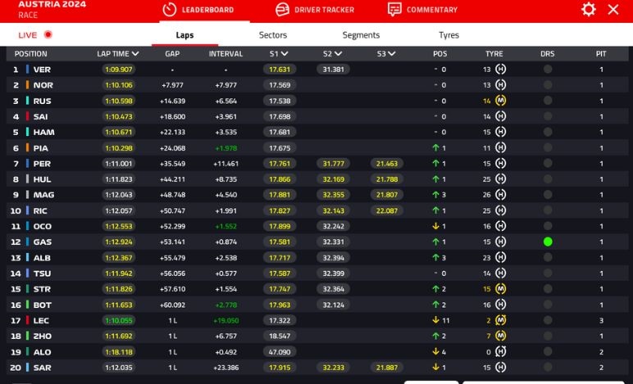
Task: Click HAM's lap time 1:10.671
Action: tap(119, 133)
